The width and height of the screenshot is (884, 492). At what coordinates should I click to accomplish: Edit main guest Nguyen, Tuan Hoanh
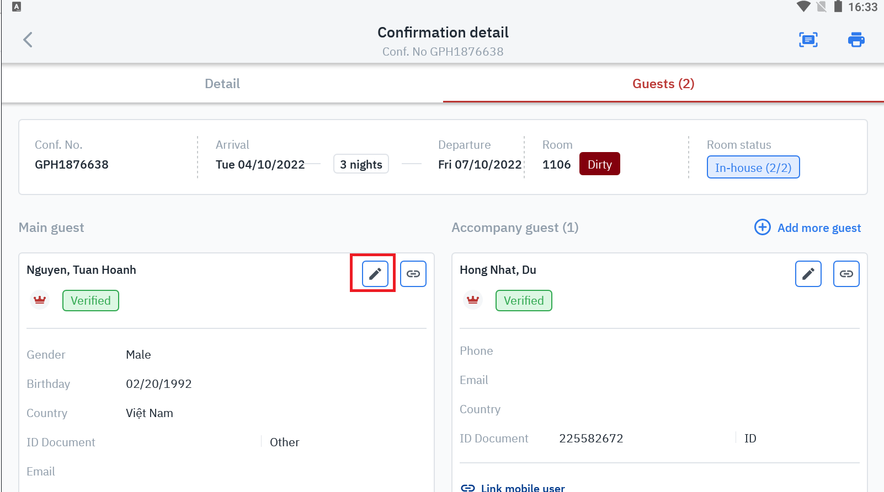point(375,274)
